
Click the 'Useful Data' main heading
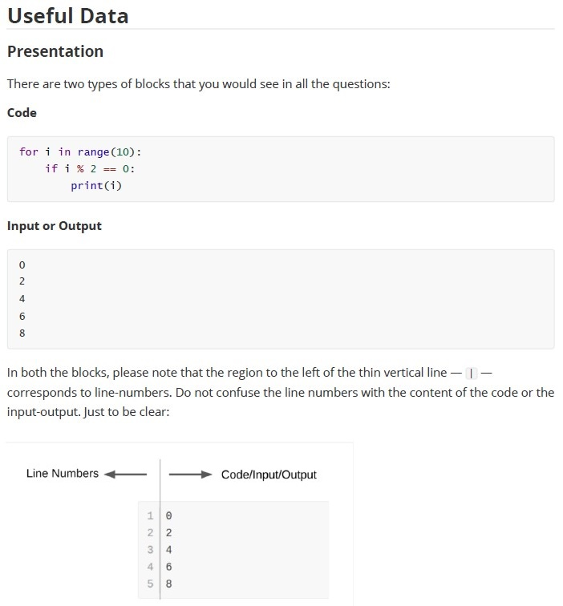click(67, 16)
